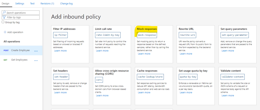Switch to the Settings tab
Image resolution: width=260 pixels, height=110 pixels.
[20, 4]
